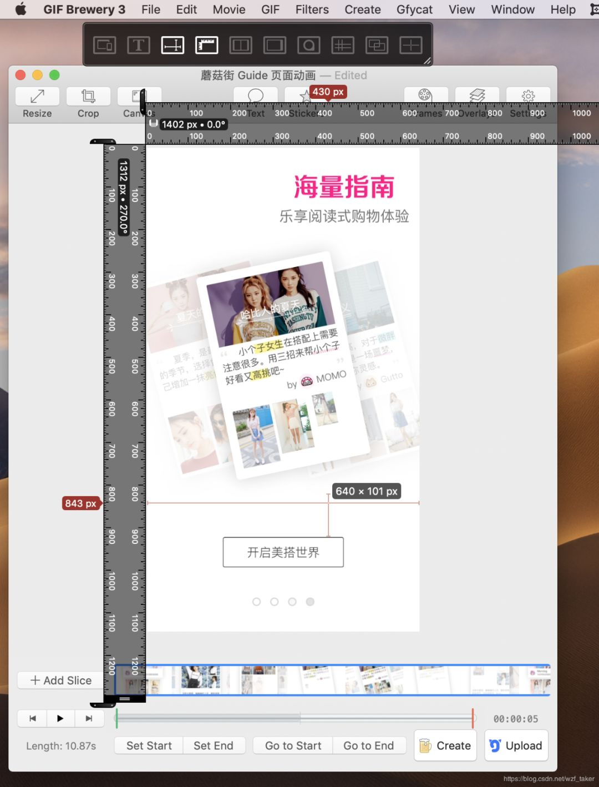This screenshot has height=787, width=599.
Task: Open the stacked-layers Overlays icon
Action: click(x=477, y=95)
